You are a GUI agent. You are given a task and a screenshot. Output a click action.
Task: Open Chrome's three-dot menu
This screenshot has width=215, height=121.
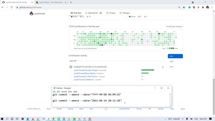pos(212,7)
